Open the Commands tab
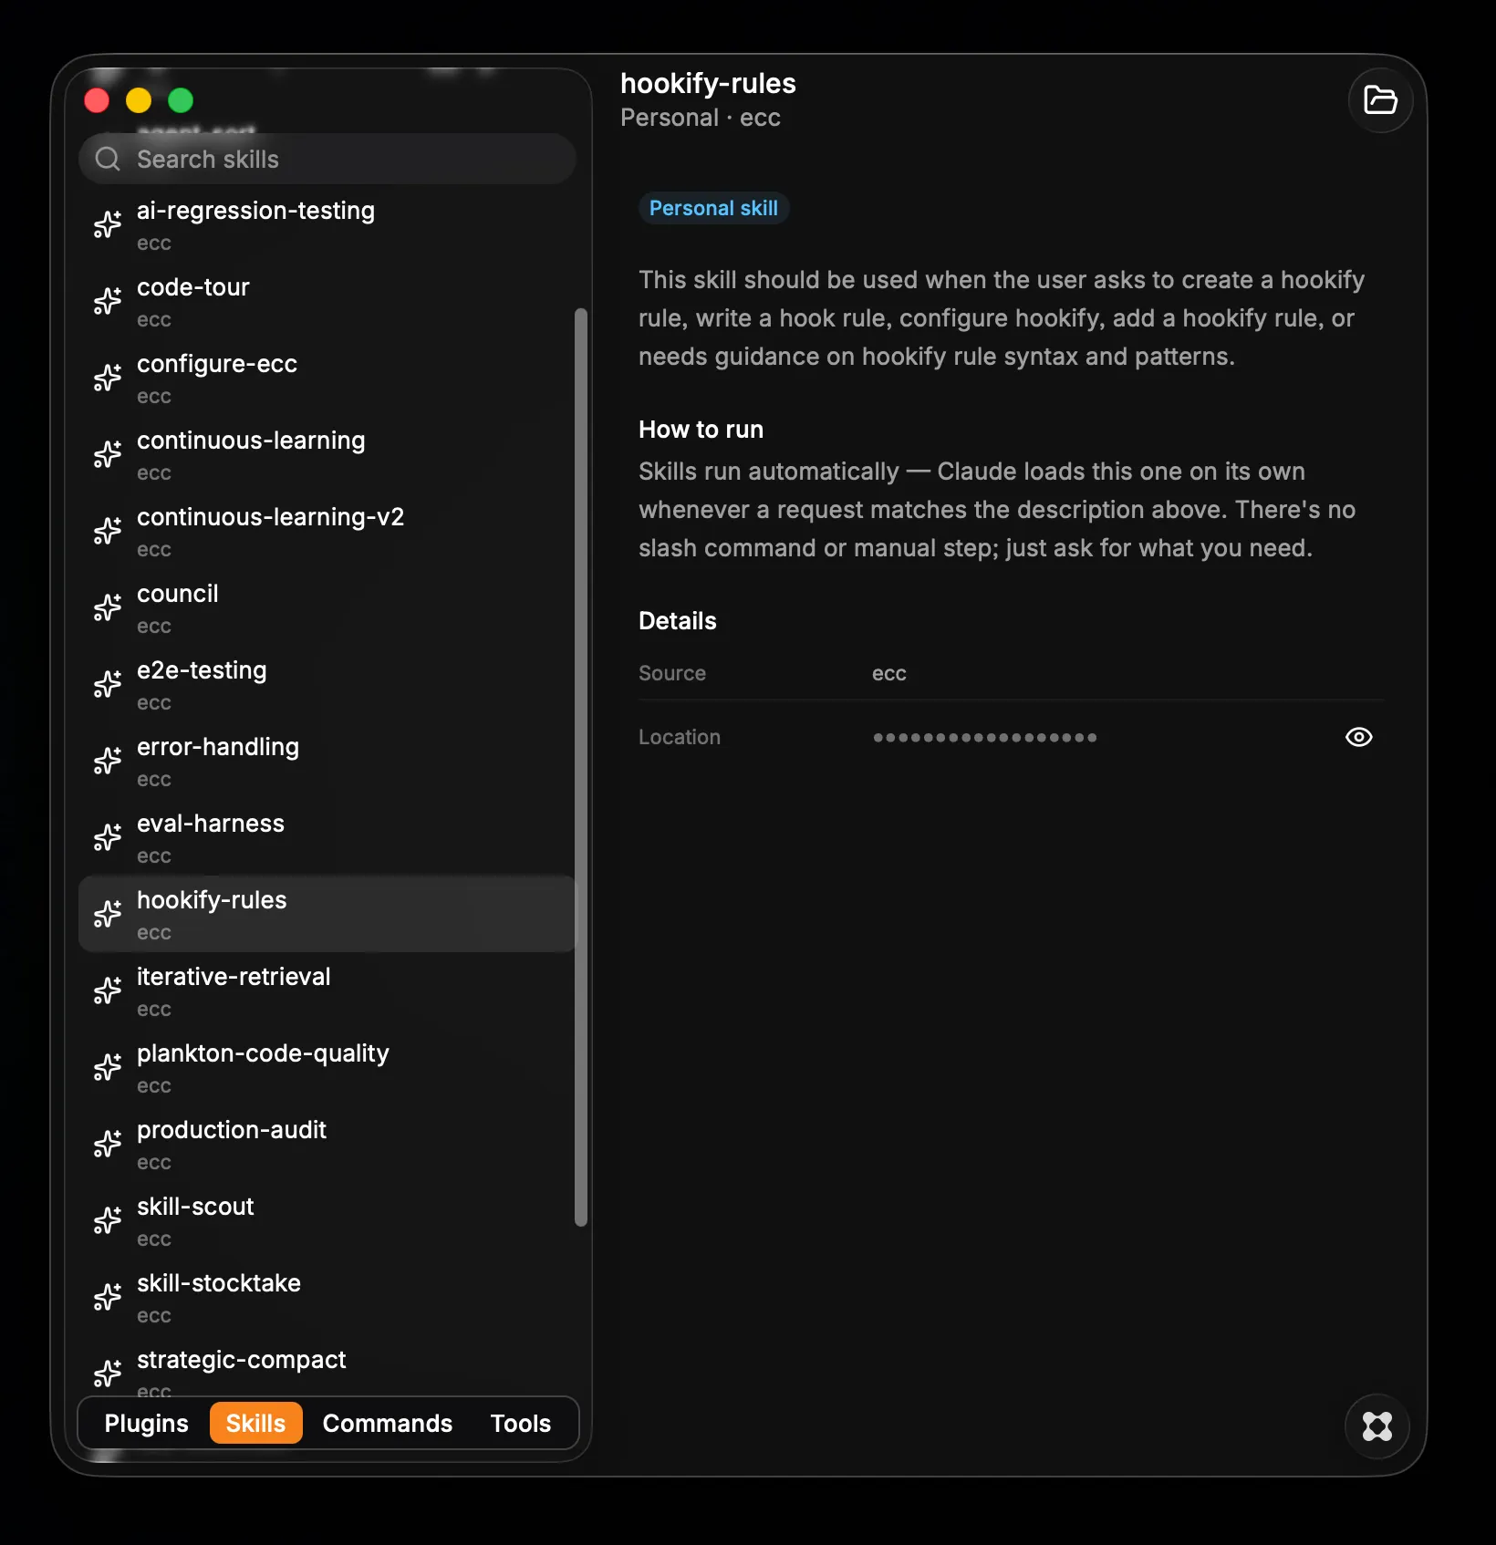 (x=388, y=1424)
